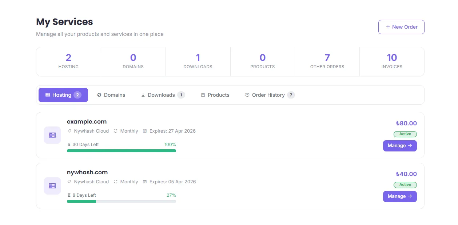Click the 100% progress bar for example.com
The height and width of the screenshot is (225, 458).
pyautogui.click(x=121, y=151)
